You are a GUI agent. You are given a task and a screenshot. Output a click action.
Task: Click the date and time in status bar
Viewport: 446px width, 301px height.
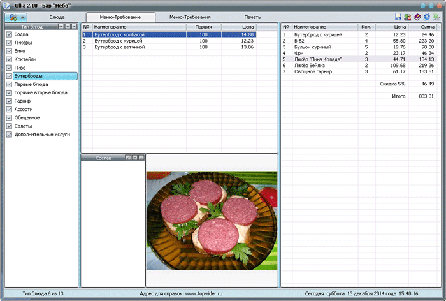tap(361, 293)
